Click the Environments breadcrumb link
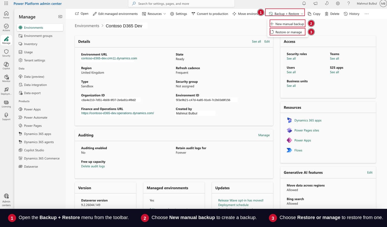 [87, 26]
